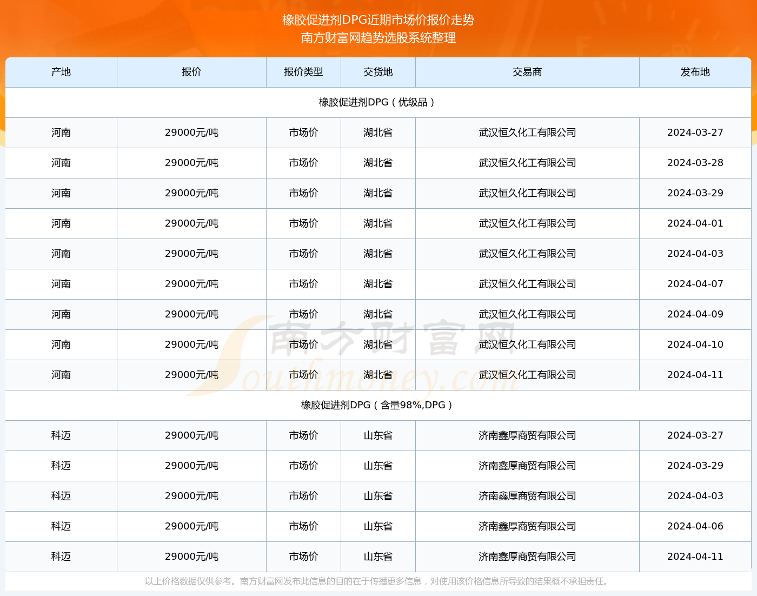Click the date 2024-04-11 in the 河南 row
The height and width of the screenshot is (596, 757).
point(695,375)
